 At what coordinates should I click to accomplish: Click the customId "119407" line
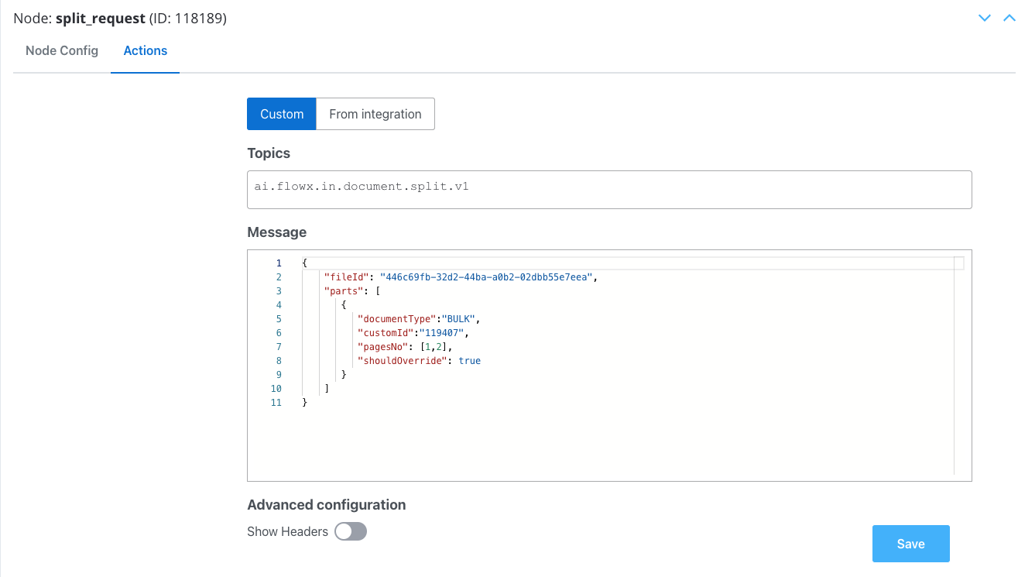click(413, 333)
